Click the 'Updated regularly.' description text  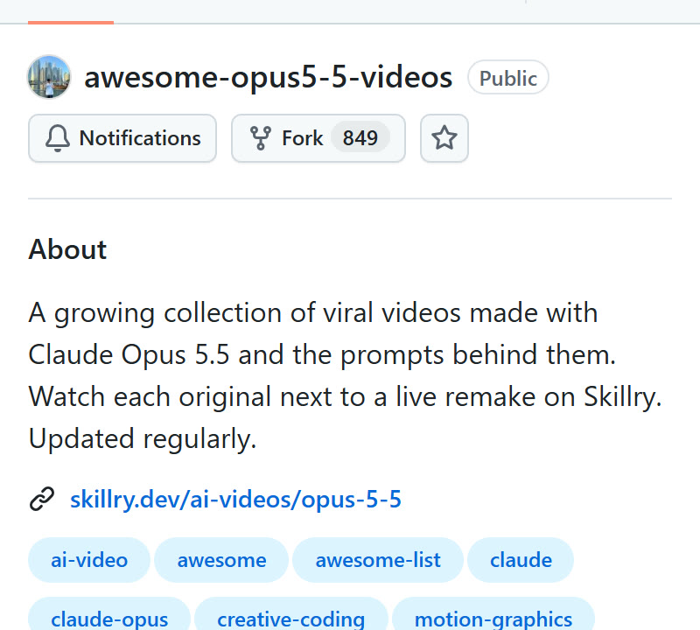coord(143,439)
